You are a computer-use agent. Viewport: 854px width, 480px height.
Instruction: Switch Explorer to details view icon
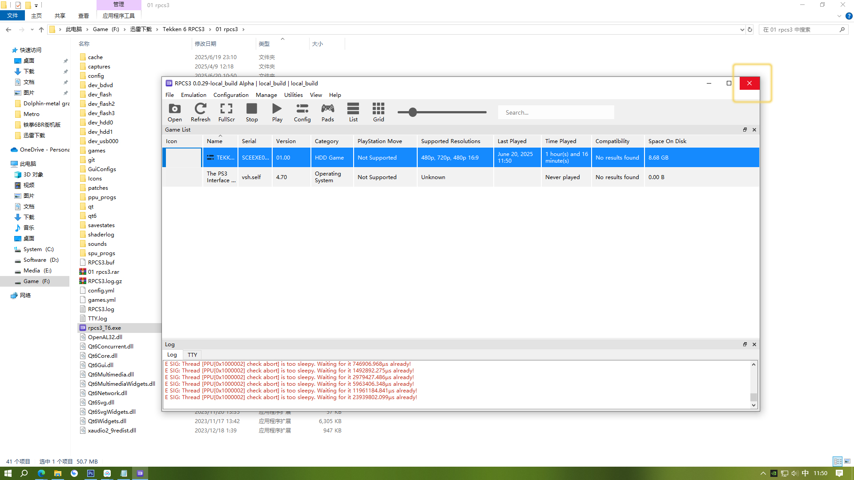point(838,461)
